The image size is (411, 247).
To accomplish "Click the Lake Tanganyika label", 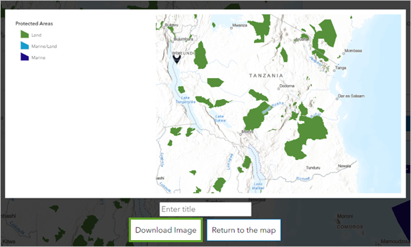I will click(186, 100).
